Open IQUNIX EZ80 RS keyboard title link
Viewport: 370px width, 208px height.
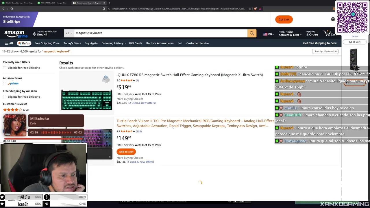pyautogui.click(x=190, y=75)
